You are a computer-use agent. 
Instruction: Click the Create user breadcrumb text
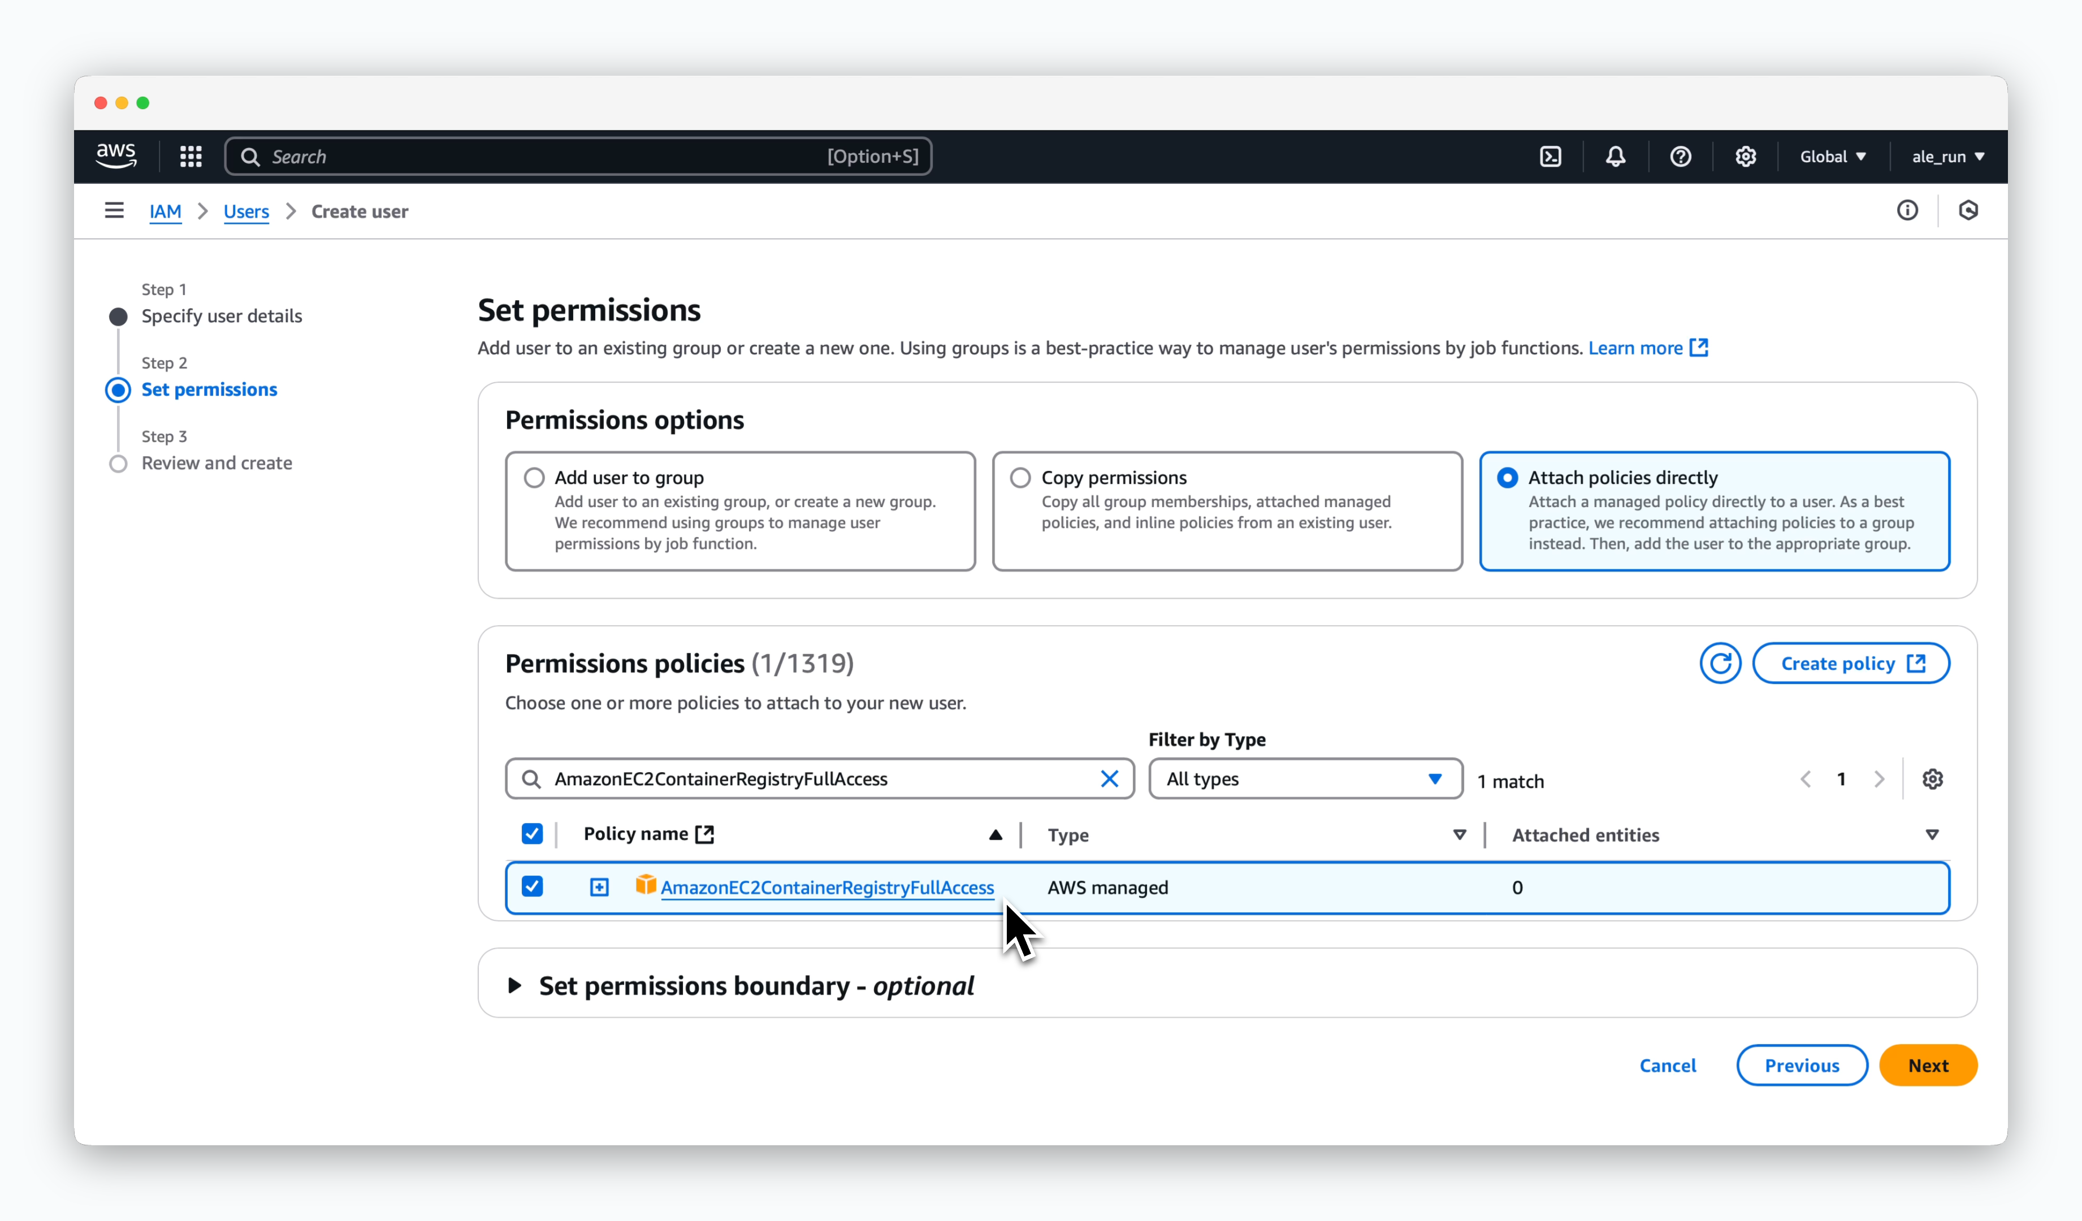click(360, 211)
